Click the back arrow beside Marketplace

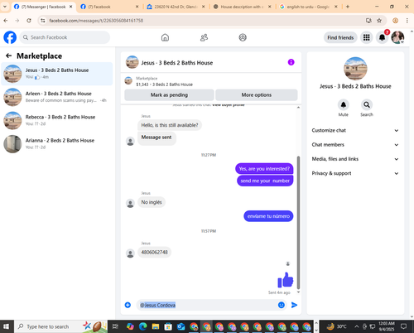(x=9, y=55)
